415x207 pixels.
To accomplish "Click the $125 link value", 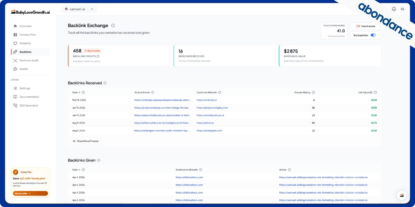I will tap(374, 100).
